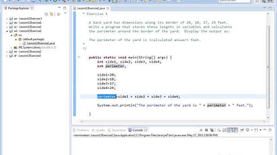The image size is (277, 155).
Task: Click the src source folder icon
Action: click(x=16, y=35)
